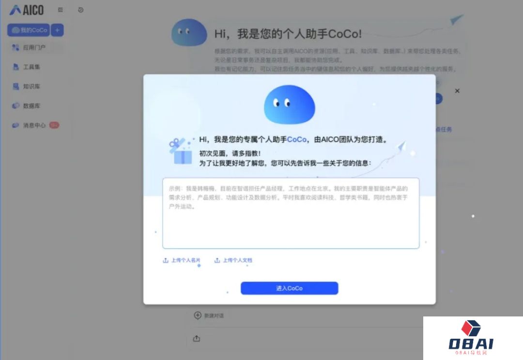Open 工具集 in sidebar
Image resolution: width=523 pixels, height=360 pixels.
(31, 67)
